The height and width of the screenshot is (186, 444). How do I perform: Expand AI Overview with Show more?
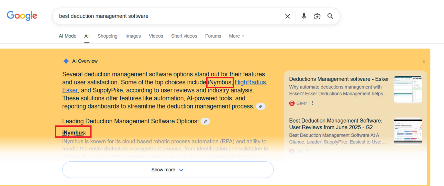tap(168, 170)
